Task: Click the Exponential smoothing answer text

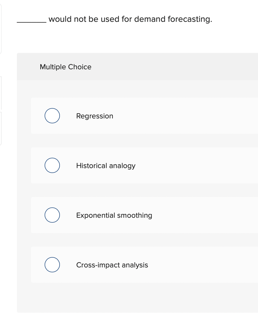Action: pyautogui.click(x=114, y=215)
